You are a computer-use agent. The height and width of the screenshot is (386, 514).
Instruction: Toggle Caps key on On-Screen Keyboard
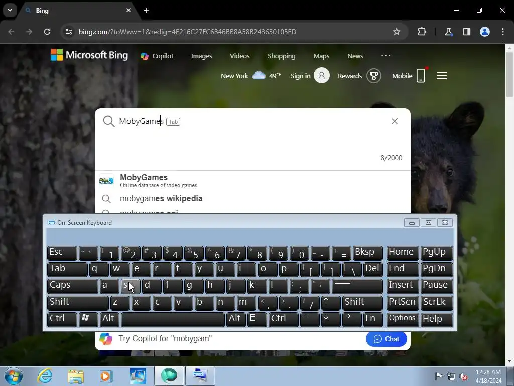pyautogui.click(x=72, y=286)
